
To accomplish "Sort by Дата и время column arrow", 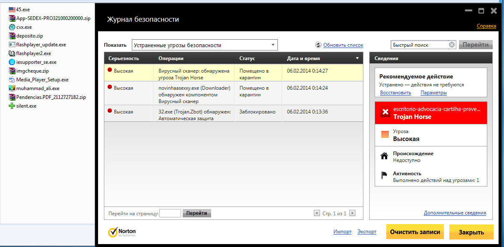I will (x=357, y=58).
